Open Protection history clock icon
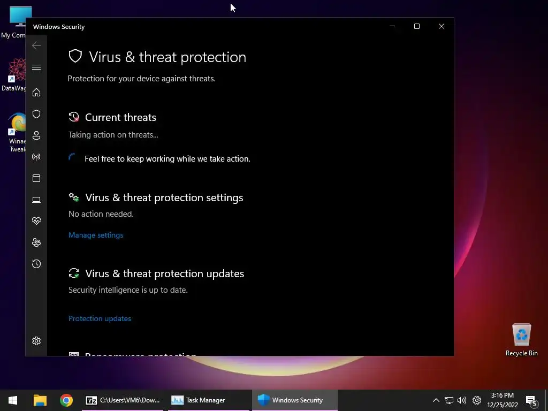 (x=36, y=264)
